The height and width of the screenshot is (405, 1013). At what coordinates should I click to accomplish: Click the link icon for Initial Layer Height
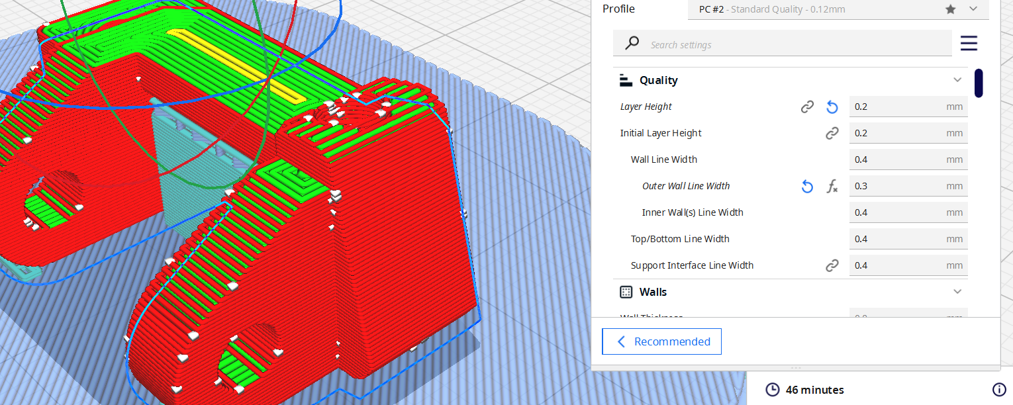pyautogui.click(x=832, y=133)
